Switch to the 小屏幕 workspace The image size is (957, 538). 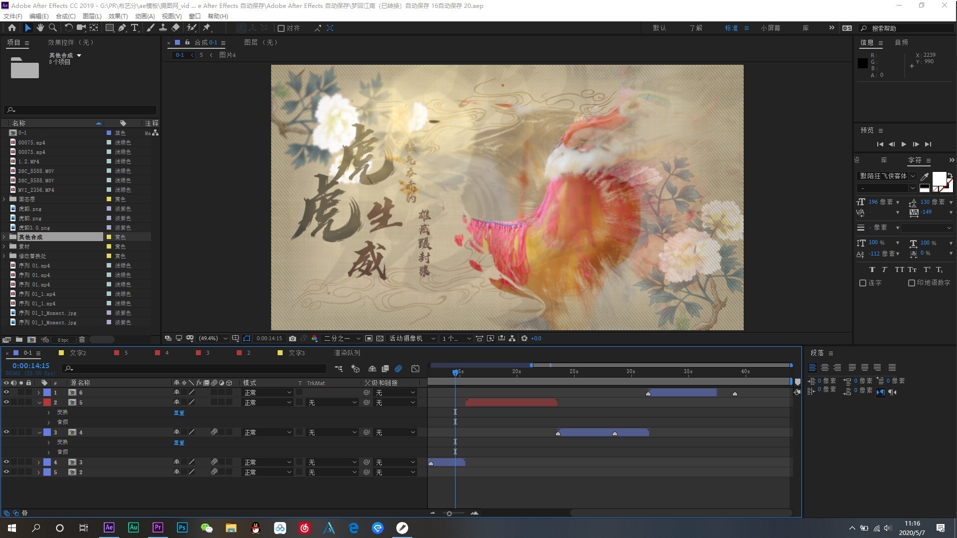[771, 28]
